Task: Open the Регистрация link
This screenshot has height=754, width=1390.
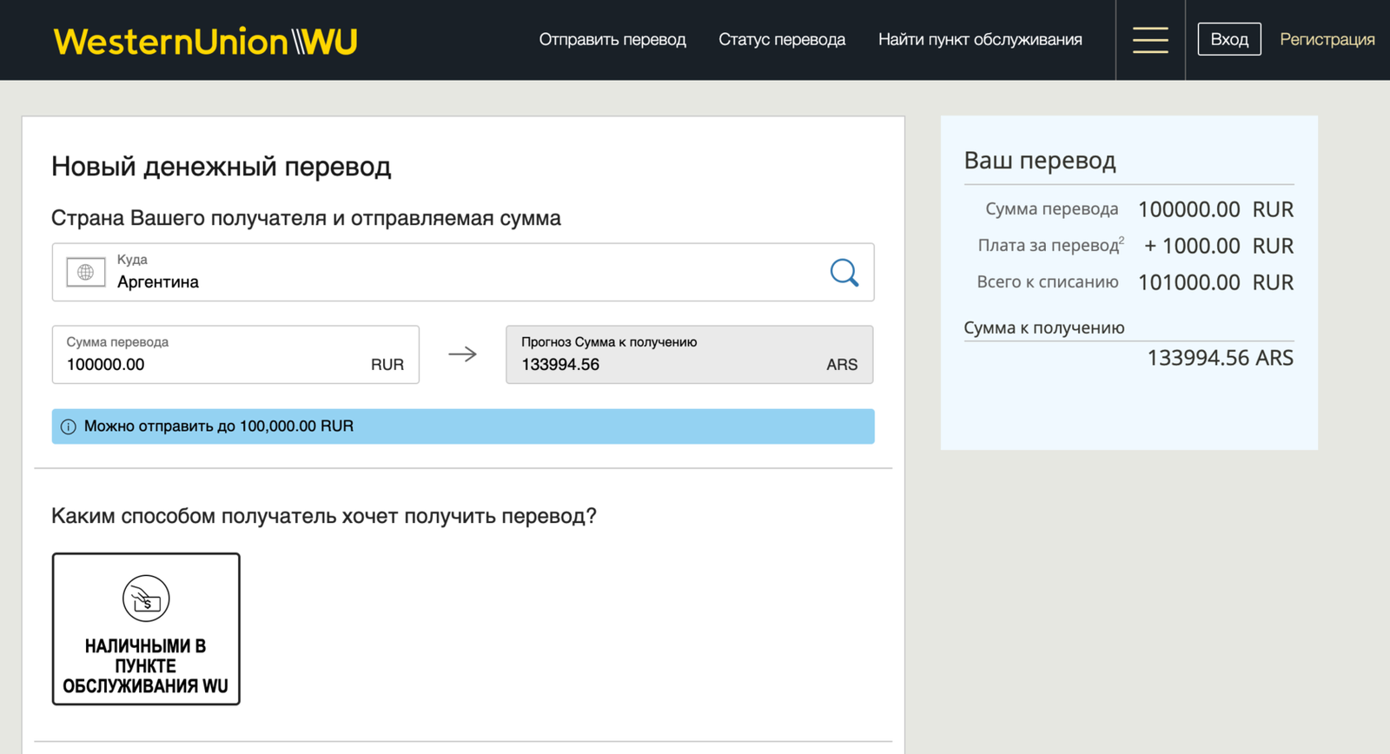Action: 1327,40
